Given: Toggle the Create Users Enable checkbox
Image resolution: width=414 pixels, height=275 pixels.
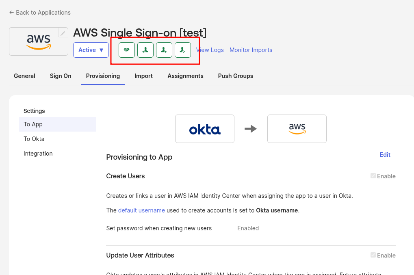Looking at the screenshot, I should [373, 176].
